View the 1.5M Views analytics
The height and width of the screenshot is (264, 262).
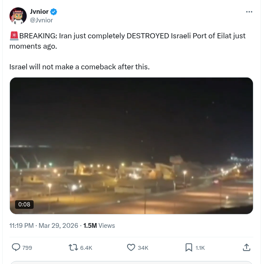[99, 225]
